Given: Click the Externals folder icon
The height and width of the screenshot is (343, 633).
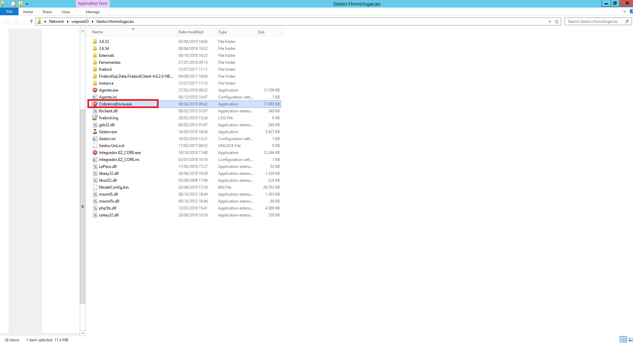Looking at the screenshot, I should 95,56.
